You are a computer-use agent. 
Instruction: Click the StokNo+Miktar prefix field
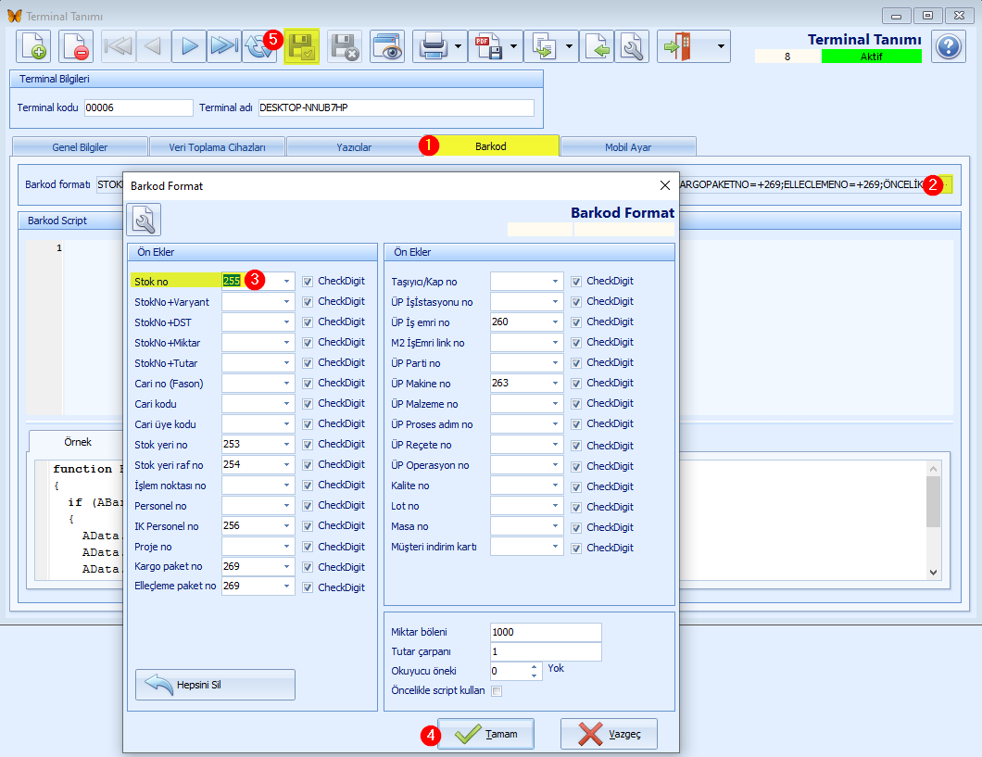(258, 343)
